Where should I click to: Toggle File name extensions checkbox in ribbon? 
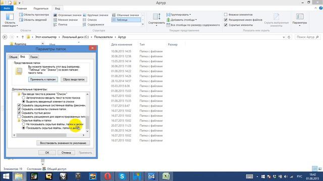(x=226, y=20)
